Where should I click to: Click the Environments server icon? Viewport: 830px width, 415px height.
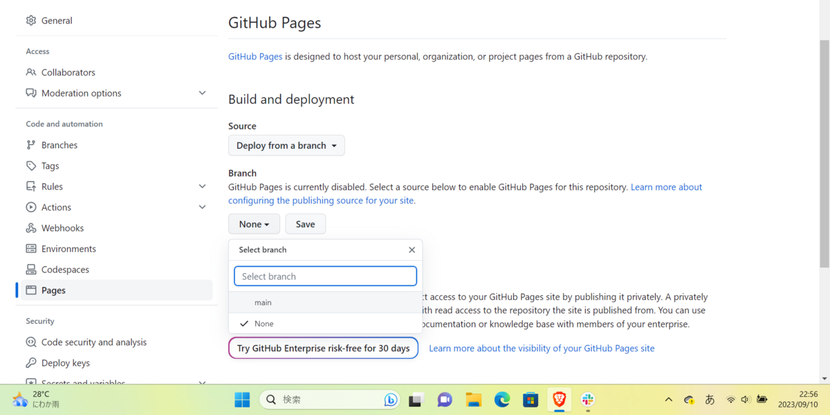[x=31, y=248]
